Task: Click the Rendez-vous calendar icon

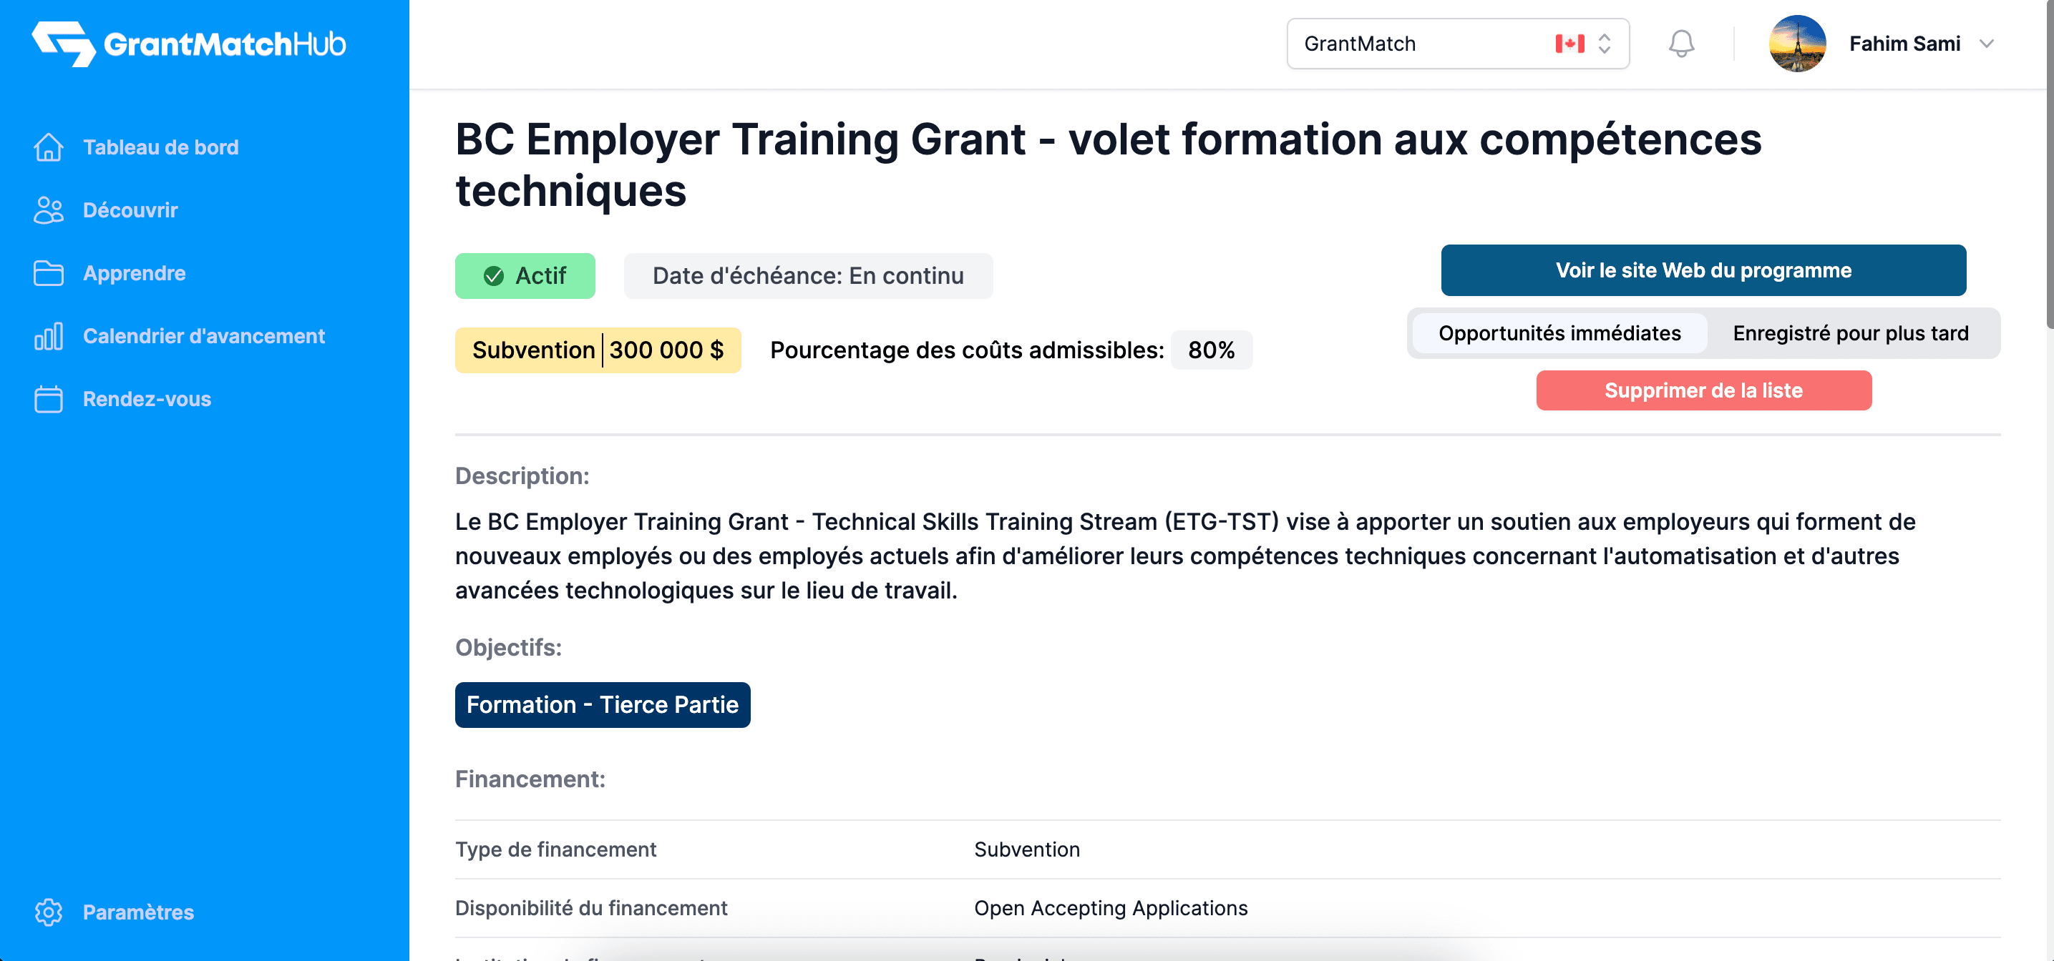Action: pyautogui.click(x=49, y=399)
